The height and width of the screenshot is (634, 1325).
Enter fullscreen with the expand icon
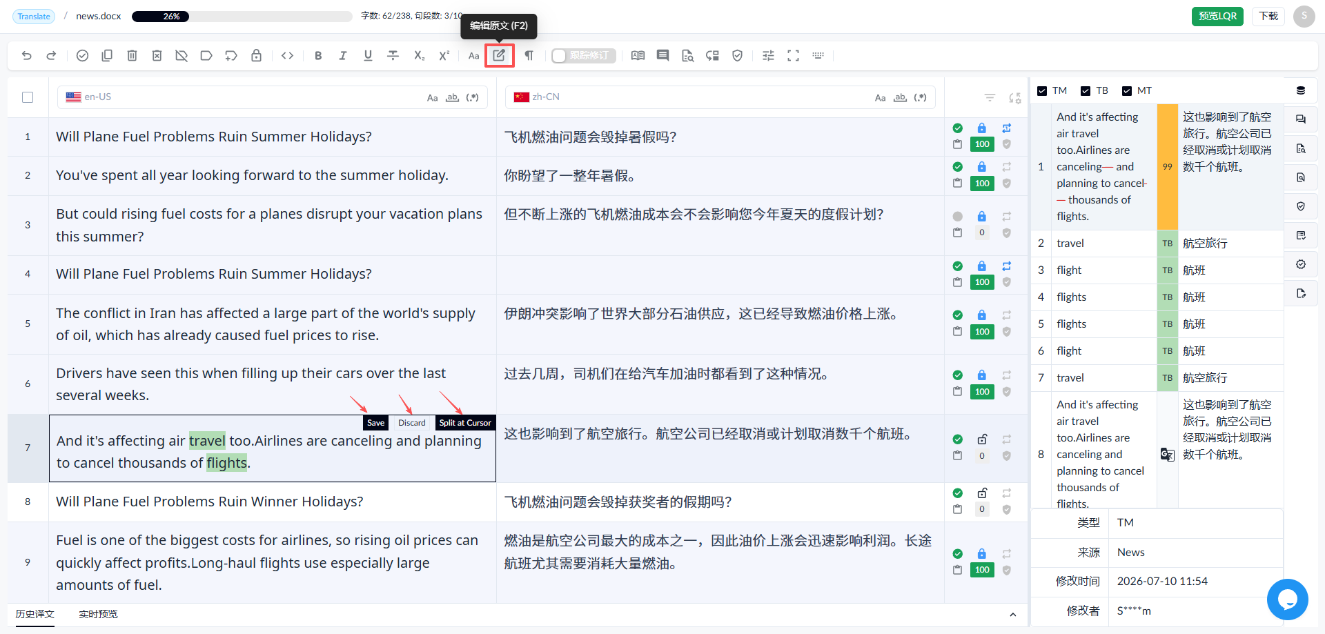tap(793, 56)
